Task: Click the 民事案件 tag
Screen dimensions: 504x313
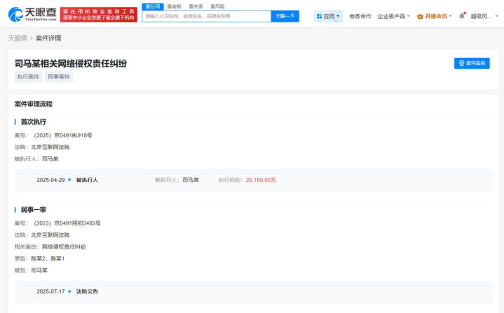Action: pos(59,77)
